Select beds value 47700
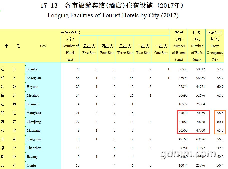Screen dimensions: 228x169 point(201,130)
